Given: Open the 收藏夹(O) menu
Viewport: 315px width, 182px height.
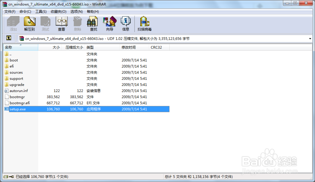Looking at the screenshot, I should click(x=59, y=12).
